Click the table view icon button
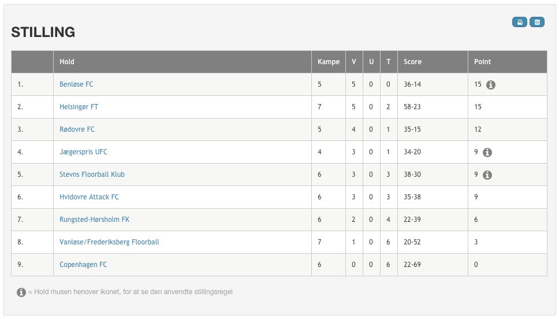 537,22
